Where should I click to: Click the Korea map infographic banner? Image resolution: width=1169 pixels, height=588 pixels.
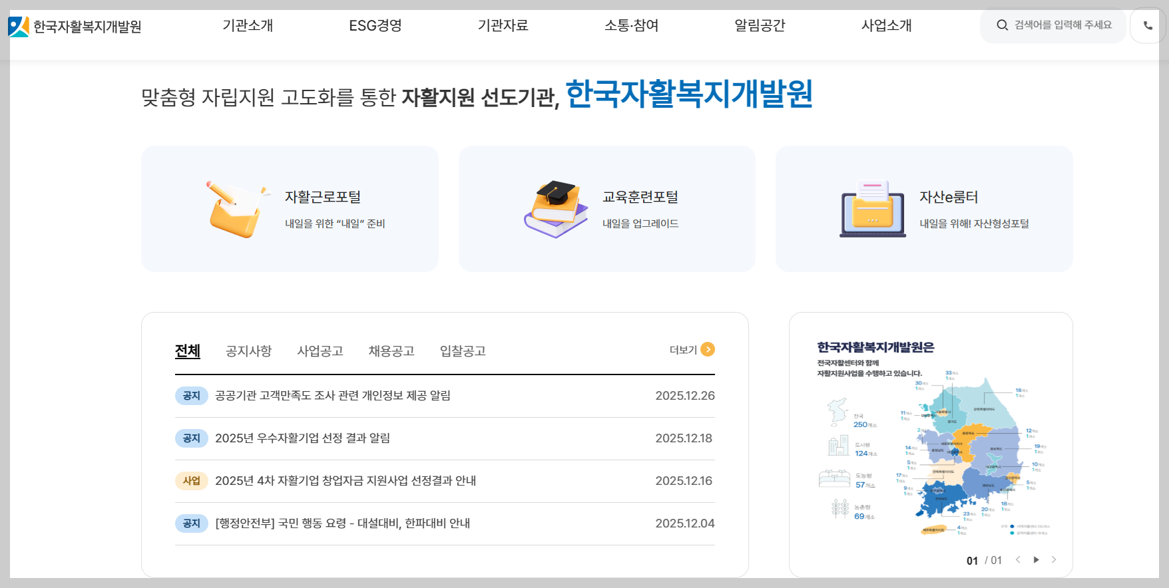(x=931, y=439)
